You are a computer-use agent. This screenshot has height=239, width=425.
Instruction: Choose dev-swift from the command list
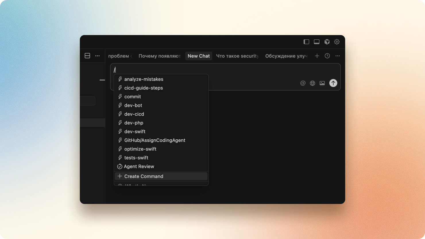click(x=135, y=131)
